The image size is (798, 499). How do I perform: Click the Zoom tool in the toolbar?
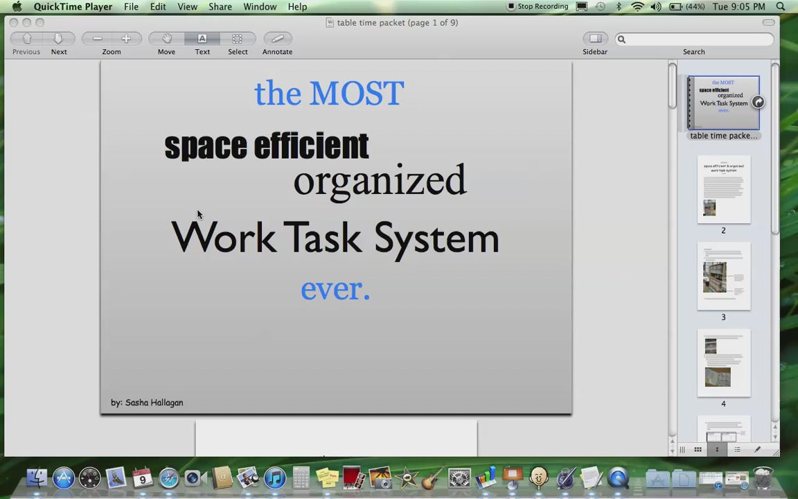tap(112, 39)
